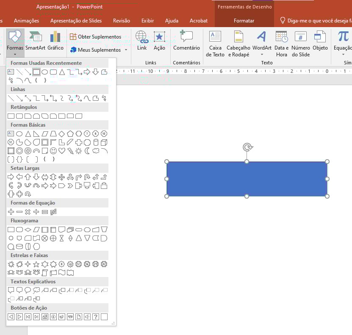This screenshot has height=335, width=352.
Task: Pick the smiley face in Formas Básicas
Action: [x=53, y=151]
